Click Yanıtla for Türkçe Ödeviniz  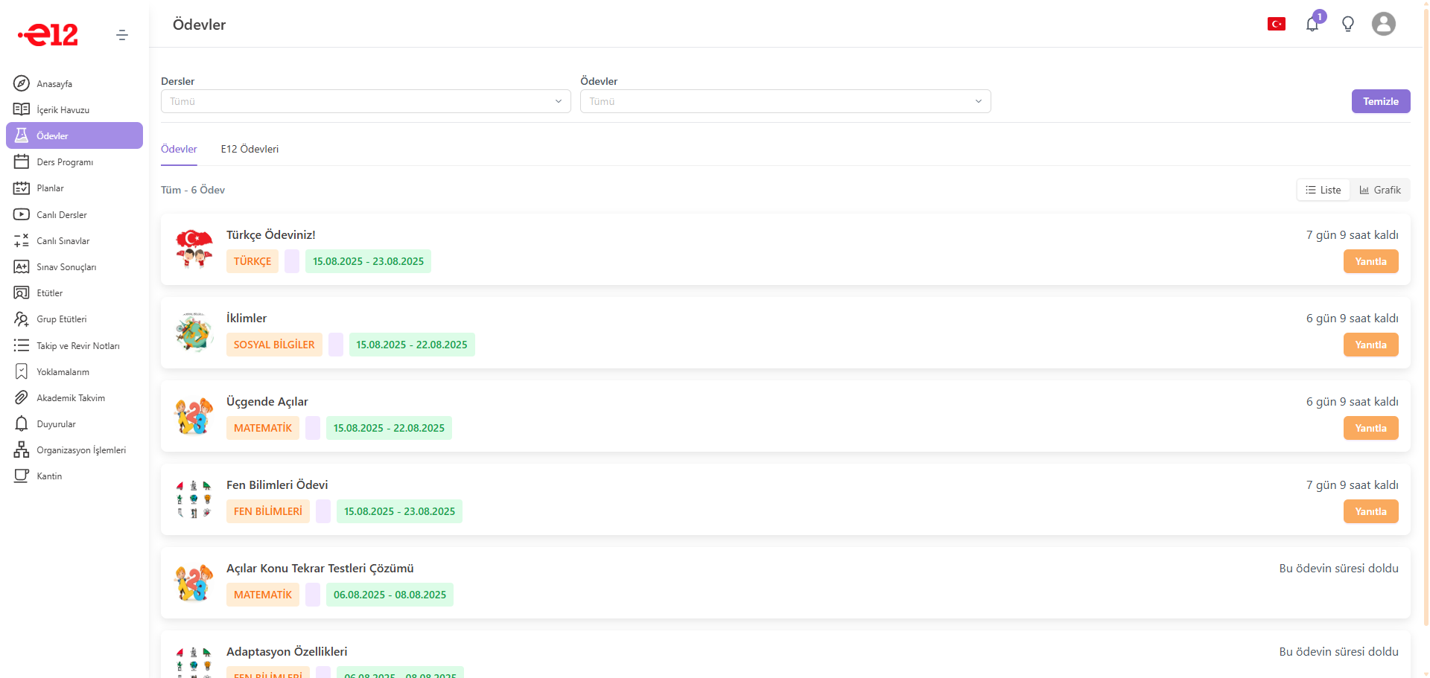click(x=1370, y=261)
